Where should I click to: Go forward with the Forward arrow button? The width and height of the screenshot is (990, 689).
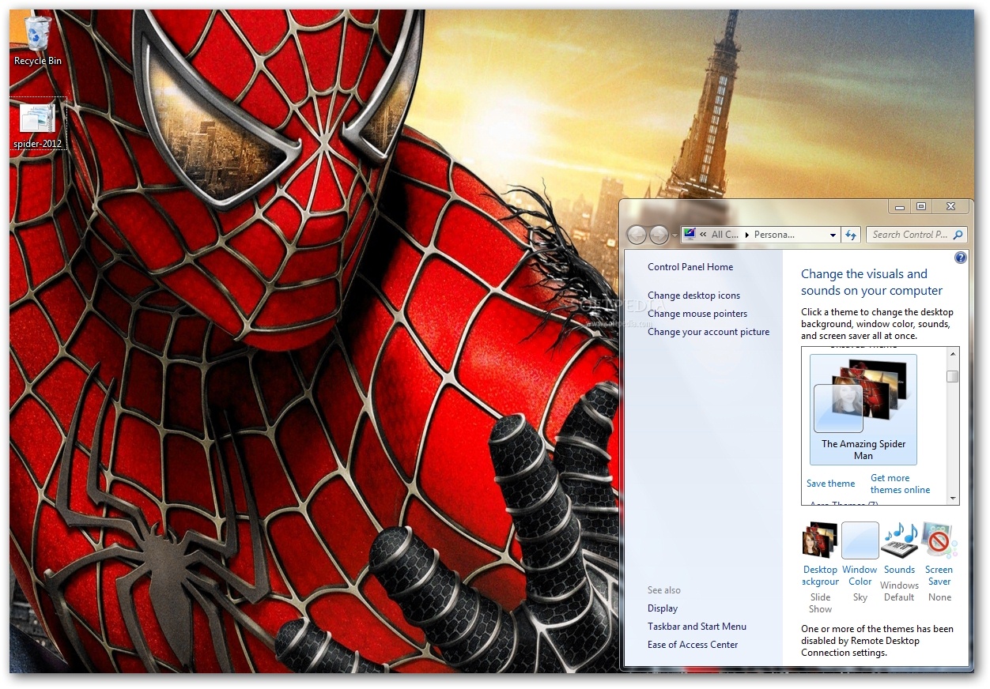pos(659,235)
